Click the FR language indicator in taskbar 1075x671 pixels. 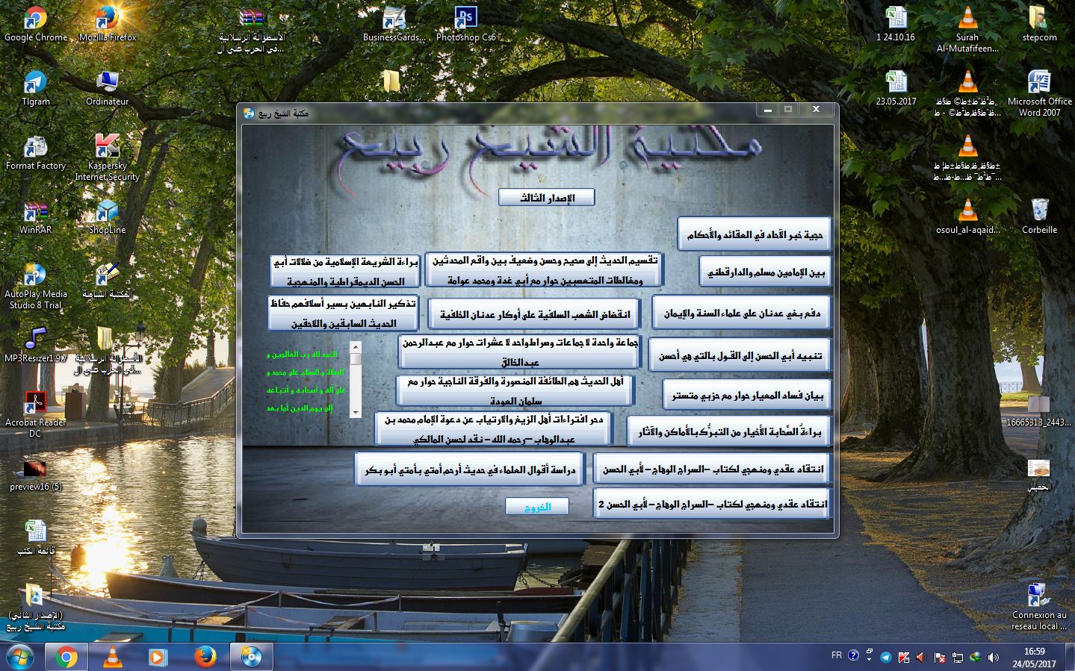point(836,655)
